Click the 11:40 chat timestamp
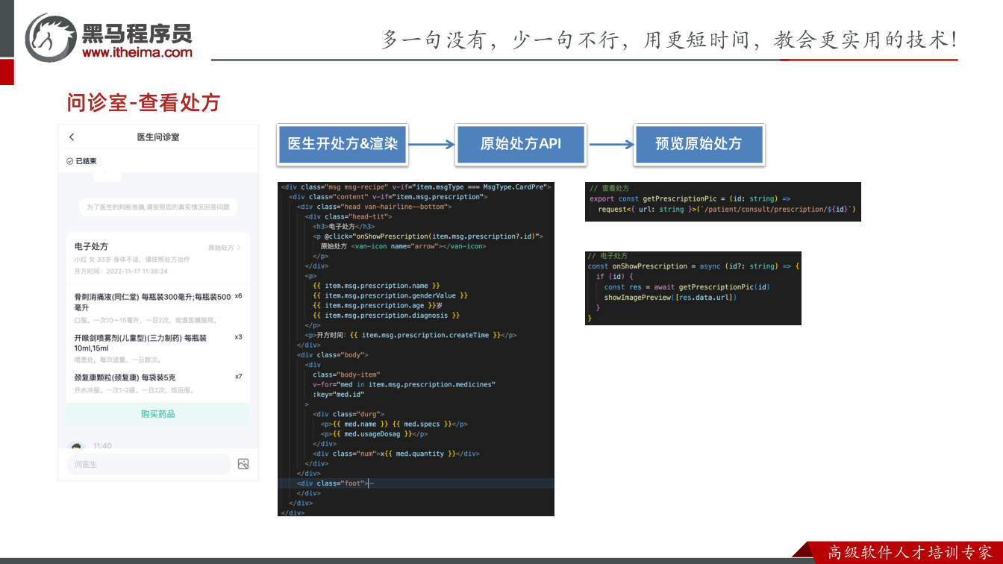The width and height of the screenshot is (1003, 564). (x=102, y=446)
